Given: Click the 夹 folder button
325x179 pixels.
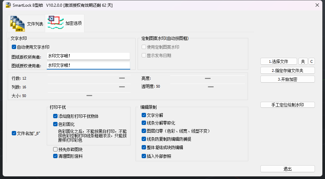Looking at the screenshot, I should click(303, 61).
